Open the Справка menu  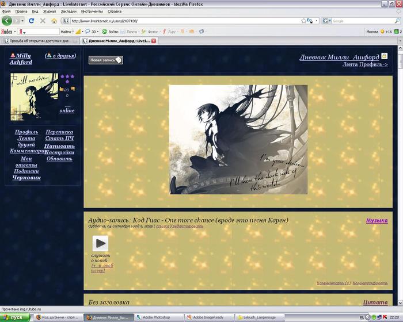click(115, 11)
